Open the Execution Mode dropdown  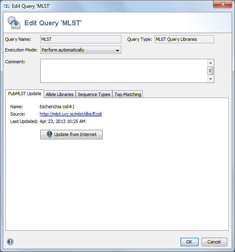point(81,50)
